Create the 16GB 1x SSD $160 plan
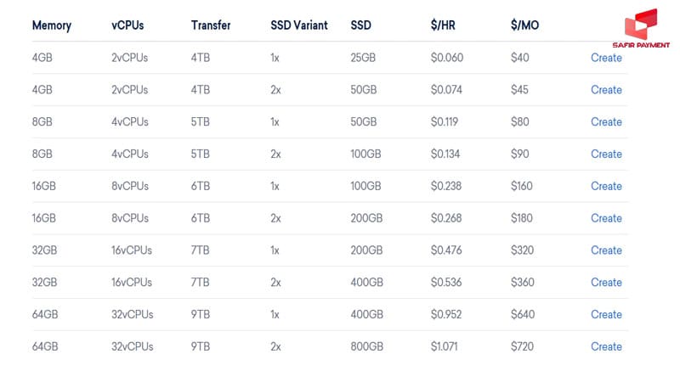 [606, 186]
